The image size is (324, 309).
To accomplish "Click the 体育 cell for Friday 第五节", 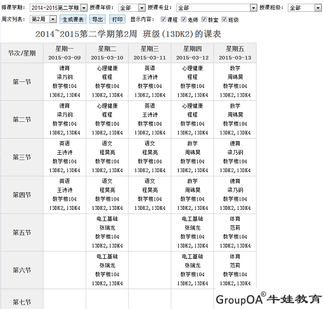I will click(235, 232).
